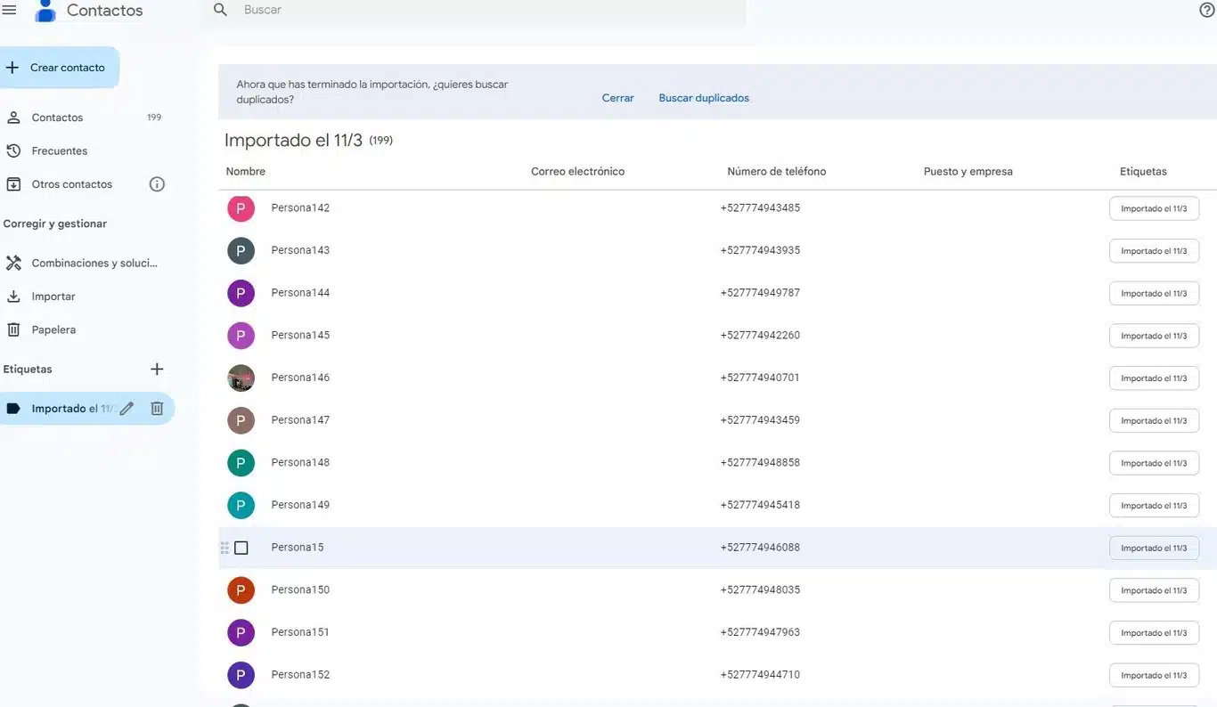Click Persona150 orange avatar
The image size is (1217, 707).
(x=241, y=589)
